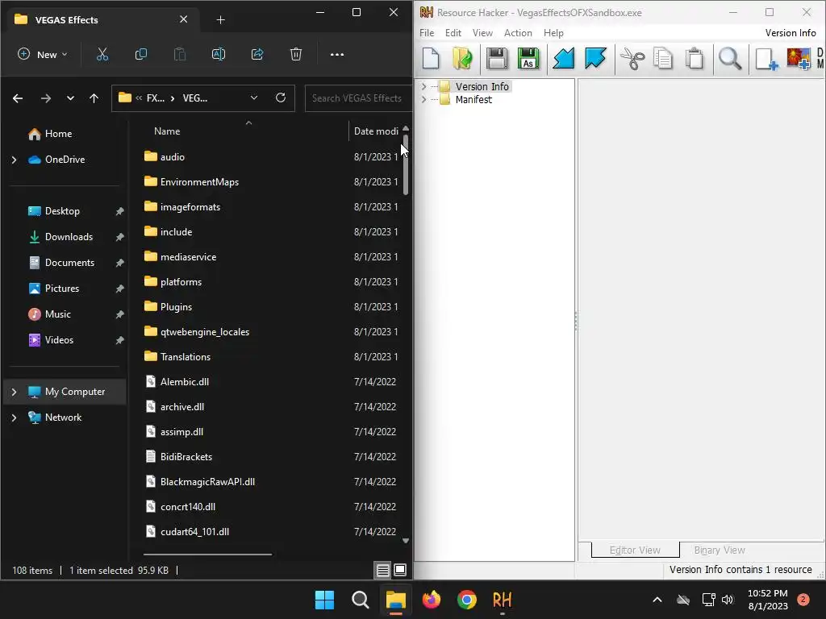Launch Firefox from taskbar
Image resolution: width=826 pixels, height=619 pixels.
(432, 600)
